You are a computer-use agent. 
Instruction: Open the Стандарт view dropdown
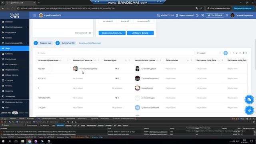(x=209, y=53)
